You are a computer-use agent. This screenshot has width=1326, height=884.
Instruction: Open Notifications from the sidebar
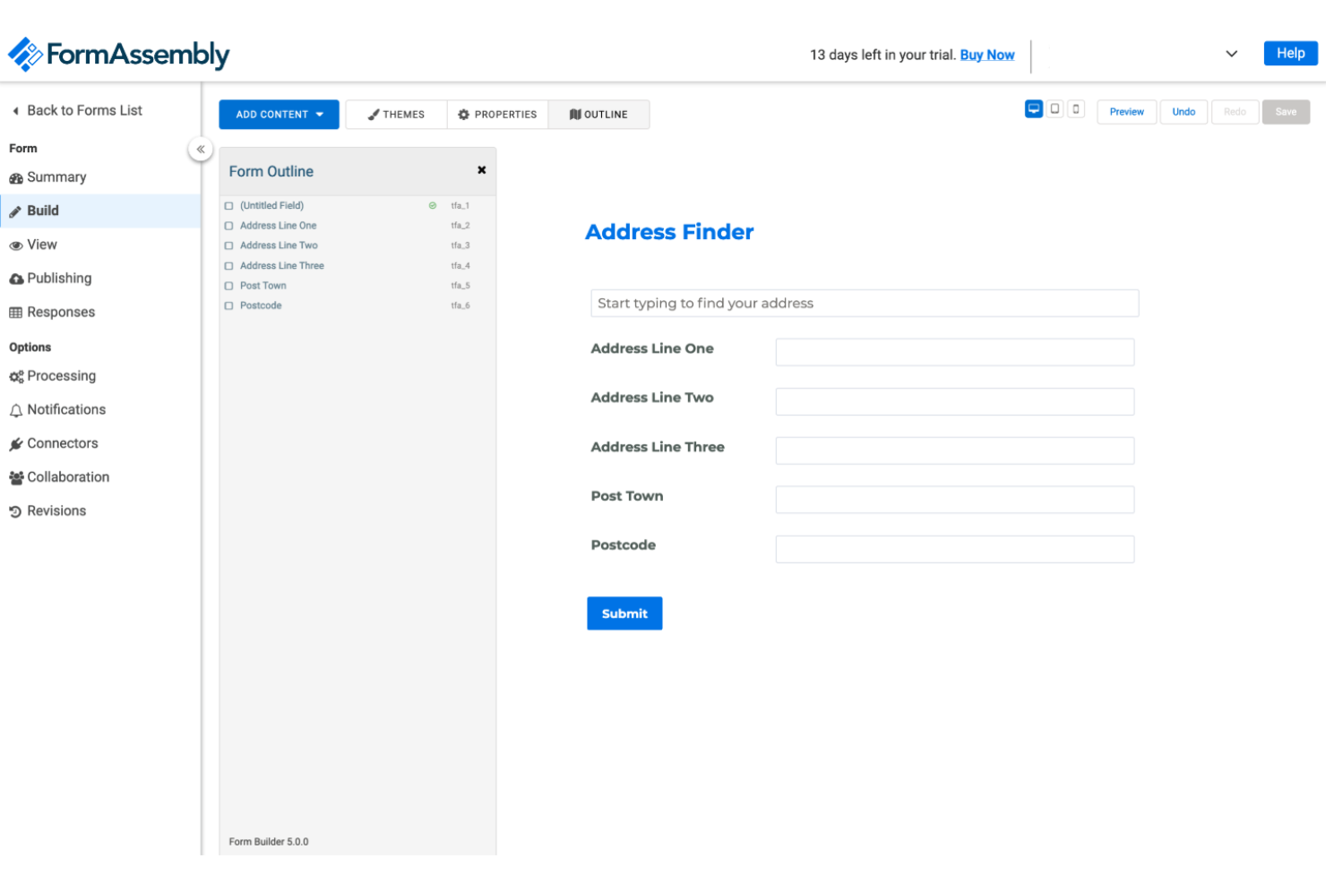tap(16, 409)
